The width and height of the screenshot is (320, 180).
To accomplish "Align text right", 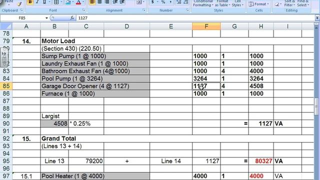I will [x=106, y=2].
